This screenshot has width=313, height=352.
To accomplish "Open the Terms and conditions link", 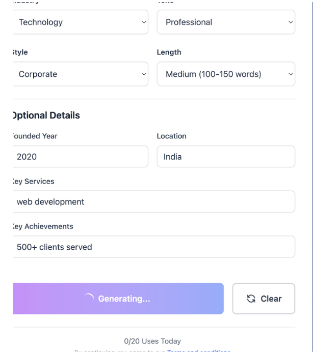I will pos(199,351).
